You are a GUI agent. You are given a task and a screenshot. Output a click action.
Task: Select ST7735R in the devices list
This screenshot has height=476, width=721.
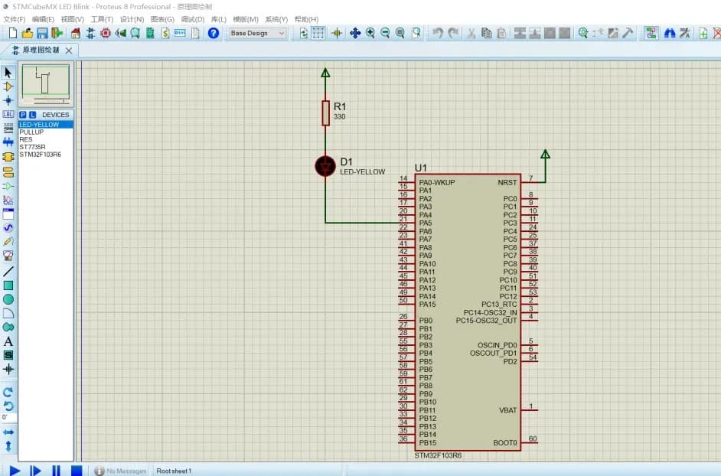(x=45, y=147)
